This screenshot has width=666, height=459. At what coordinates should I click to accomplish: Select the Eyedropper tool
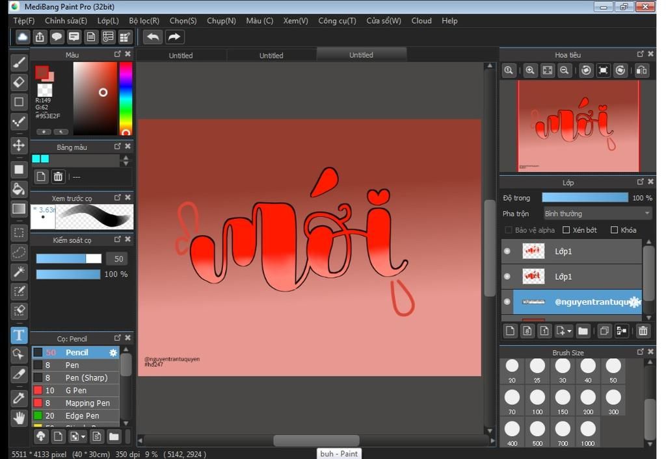click(x=19, y=398)
